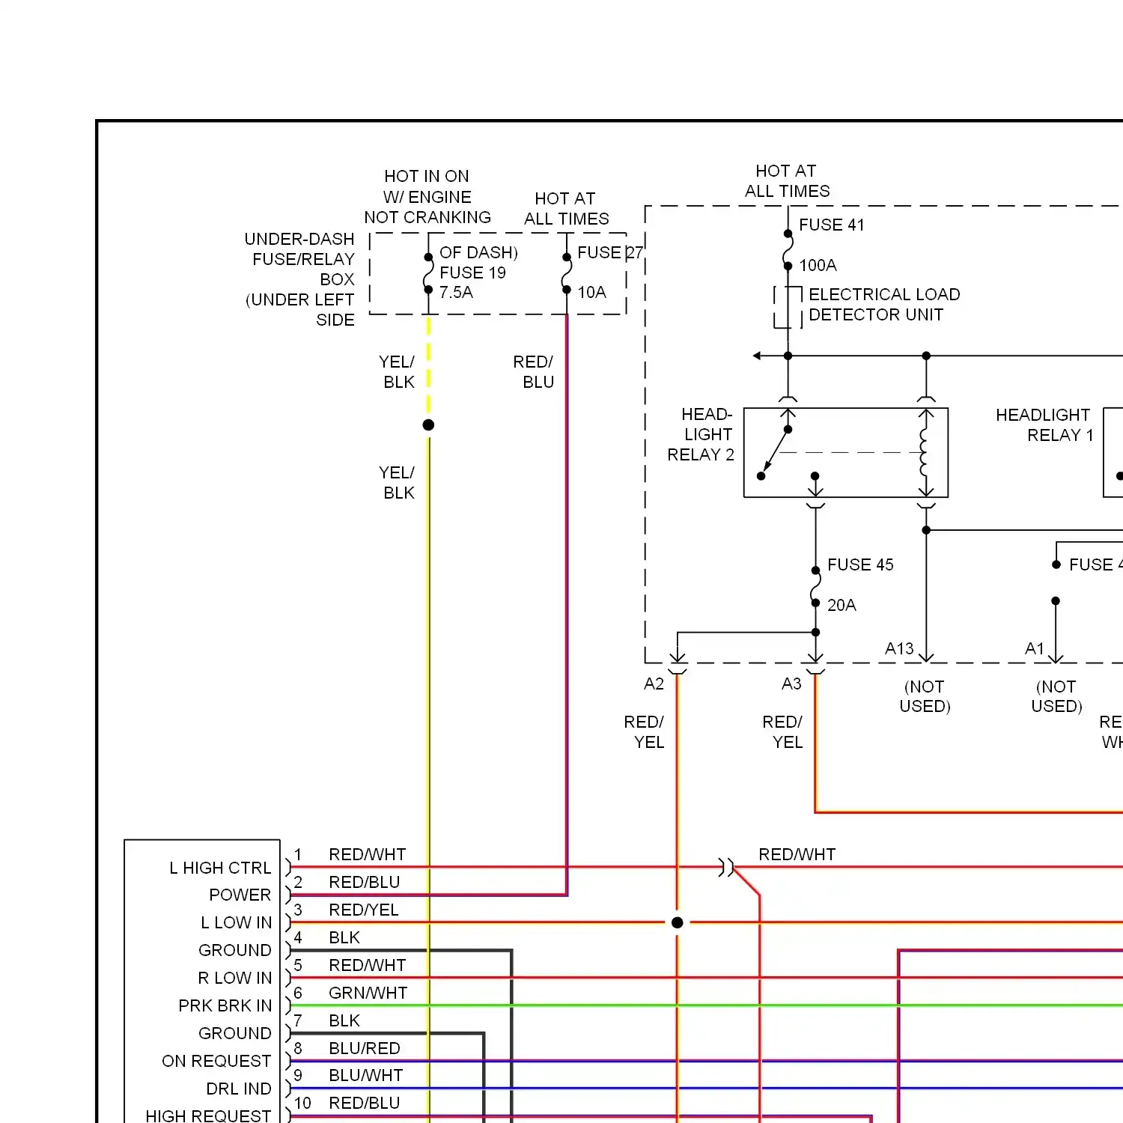Viewport: 1123px width, 1123px height.
Task: Click the '100A' fuse rating
Action: pyautogui.click(x=818, y=265)
